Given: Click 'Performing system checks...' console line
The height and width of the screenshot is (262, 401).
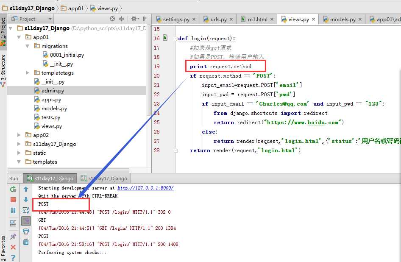Looking at the screenshot, I should 72,252.
